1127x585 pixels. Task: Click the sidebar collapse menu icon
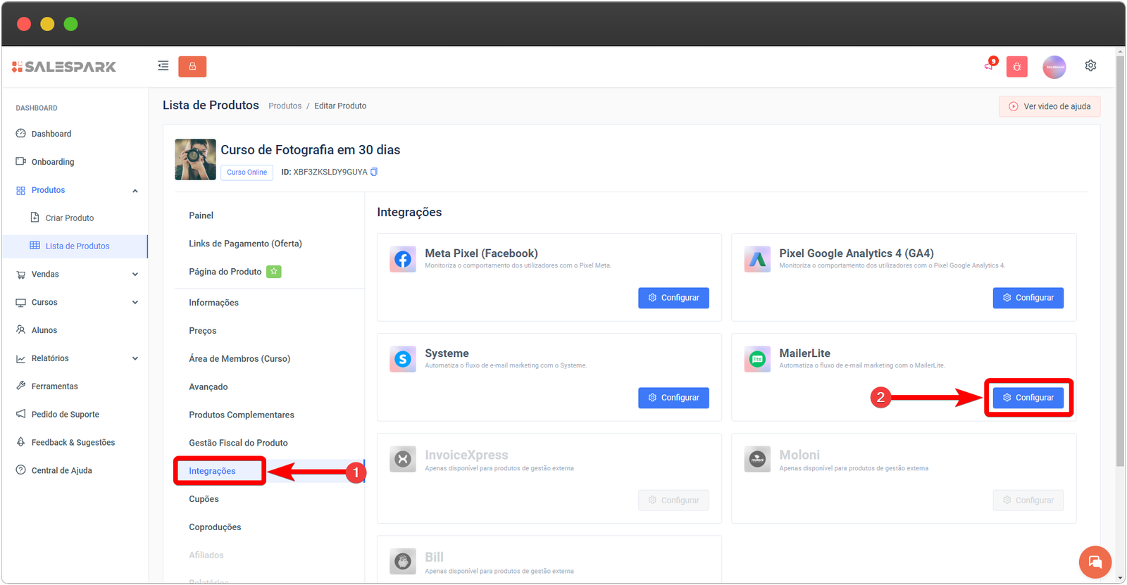pyautogui.click(x=163, y=66)
